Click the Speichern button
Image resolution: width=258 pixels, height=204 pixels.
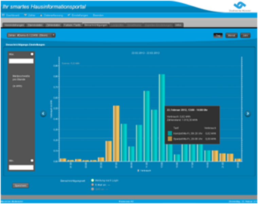(21, 186)
